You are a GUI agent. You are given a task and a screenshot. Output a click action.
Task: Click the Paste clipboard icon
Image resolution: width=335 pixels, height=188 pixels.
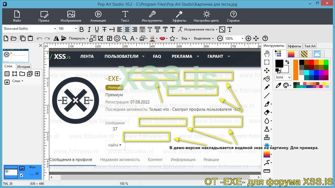tap(30, 38)
